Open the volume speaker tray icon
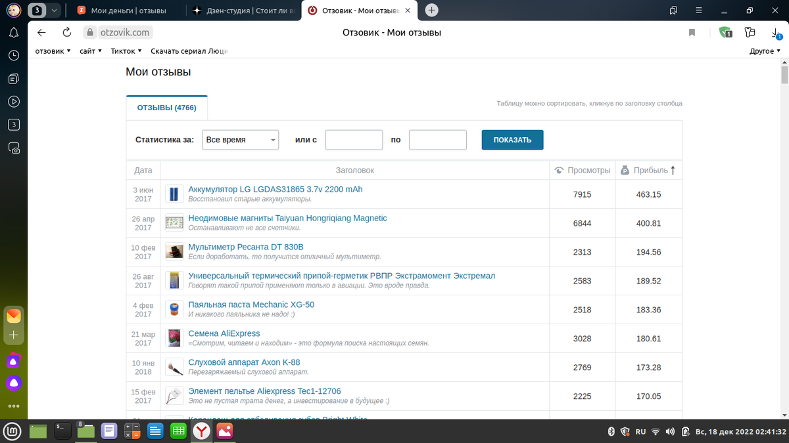The width and height of the screenshot is (789, 443). click(x=670, y=432)
